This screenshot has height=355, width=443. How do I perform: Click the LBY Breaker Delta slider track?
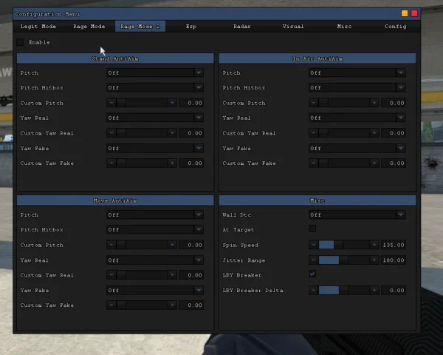(344, 290)
